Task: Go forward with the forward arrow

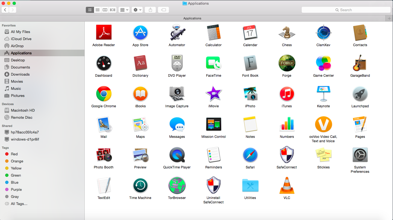Action: pyautogui.click(x=13, y=10)
